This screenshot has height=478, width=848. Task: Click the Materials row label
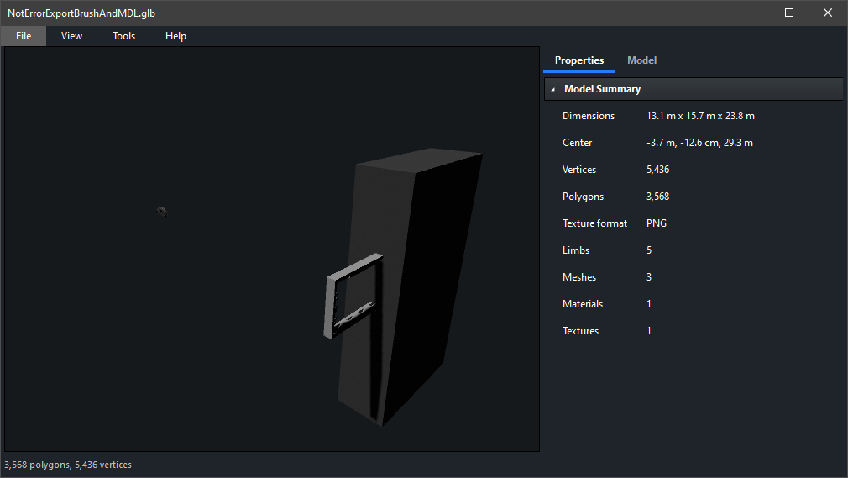coord(583,304)
